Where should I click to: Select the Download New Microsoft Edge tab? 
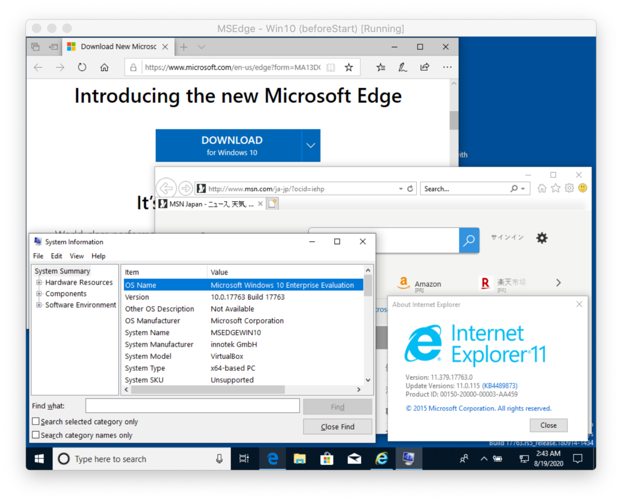tap(118, 47)
